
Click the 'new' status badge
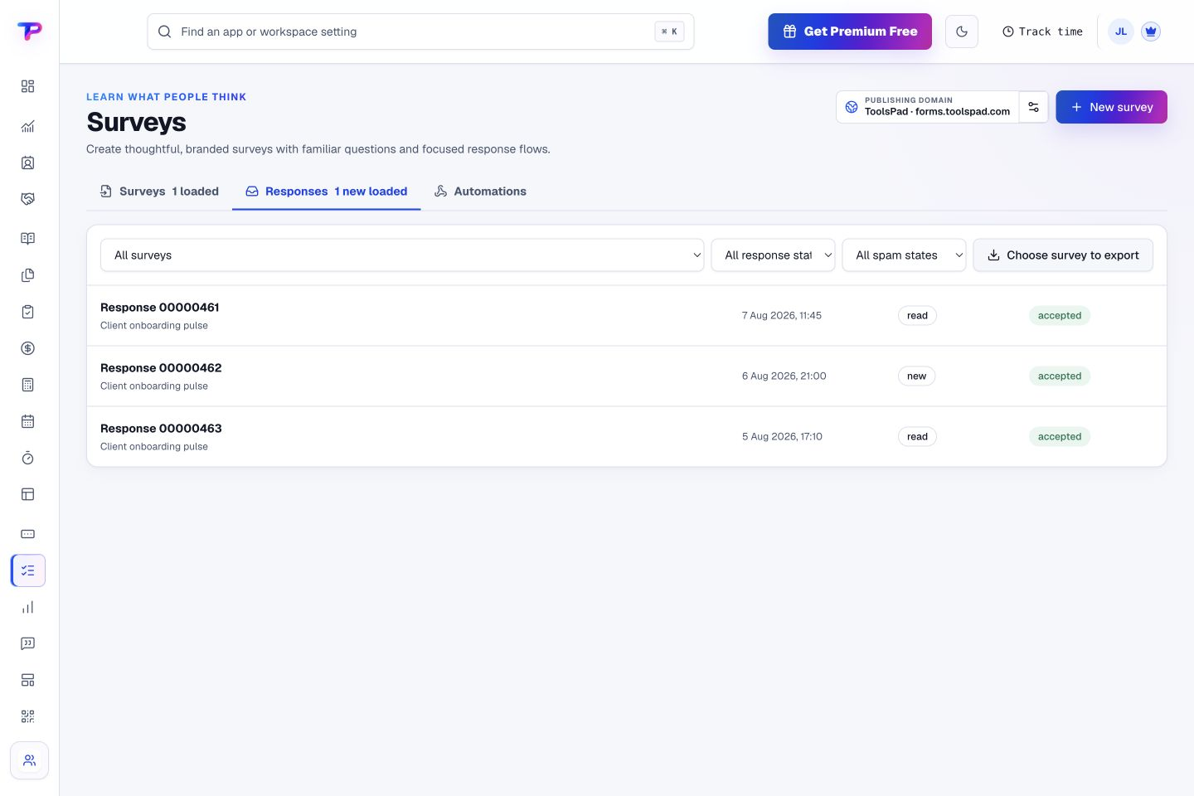point(916,376)
